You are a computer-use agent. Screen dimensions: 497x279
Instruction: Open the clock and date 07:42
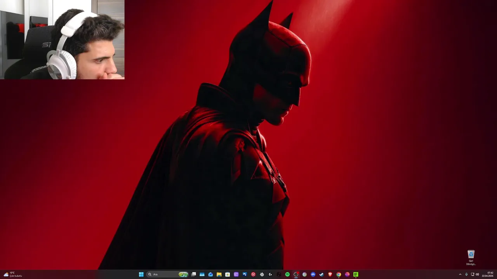[488, 274]
